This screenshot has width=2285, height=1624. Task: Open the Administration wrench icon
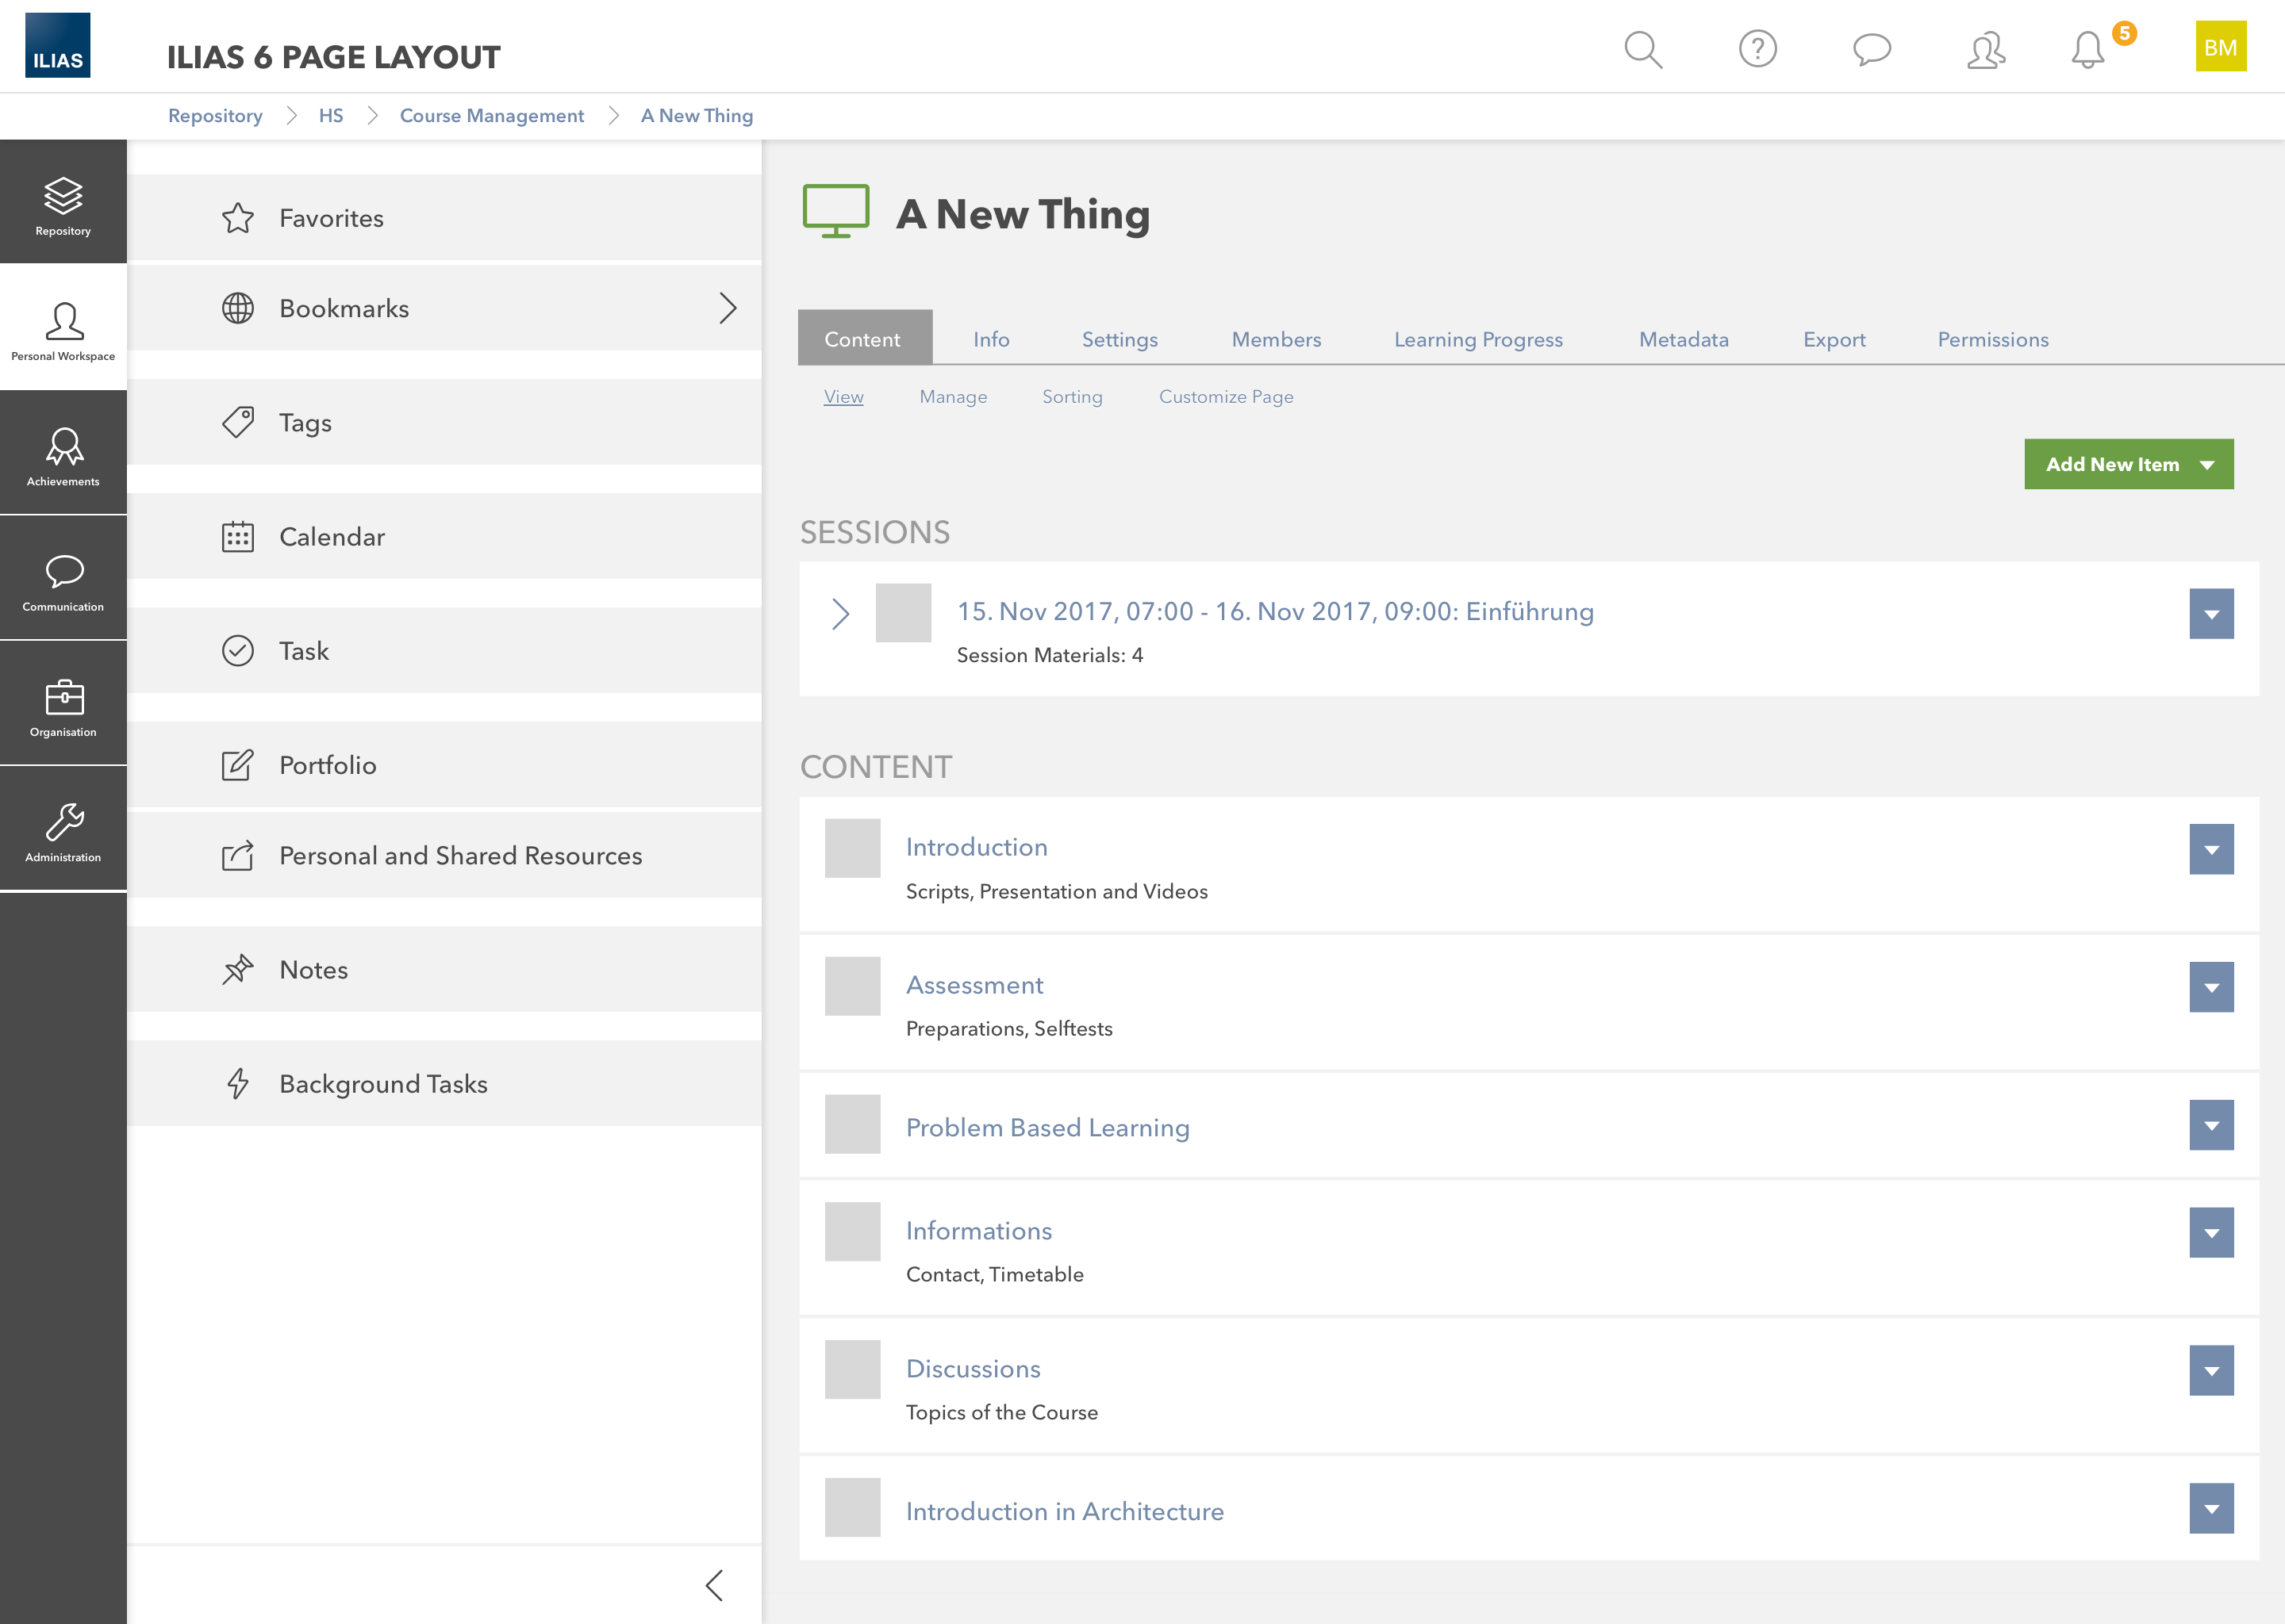click(63, 831)
